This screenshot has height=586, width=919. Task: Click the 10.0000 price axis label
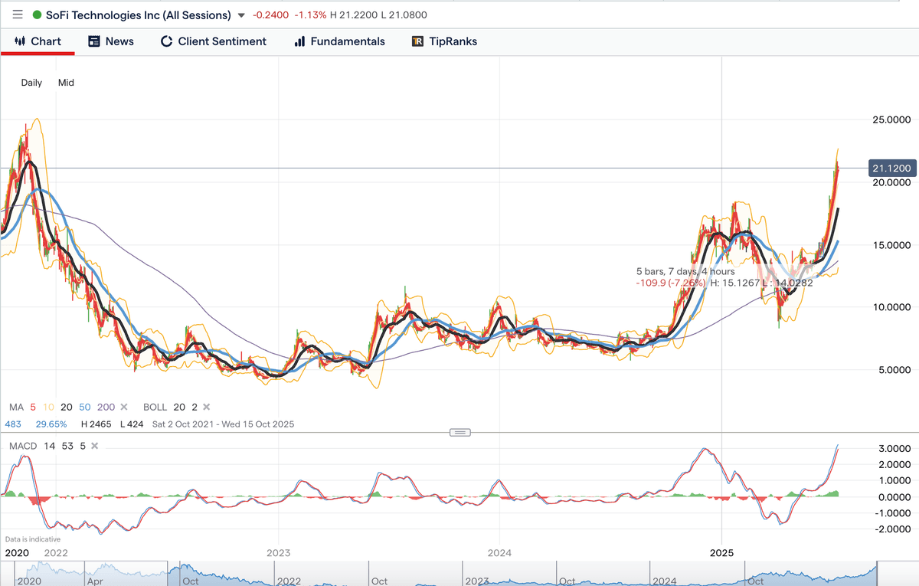[x=891, y=307]
